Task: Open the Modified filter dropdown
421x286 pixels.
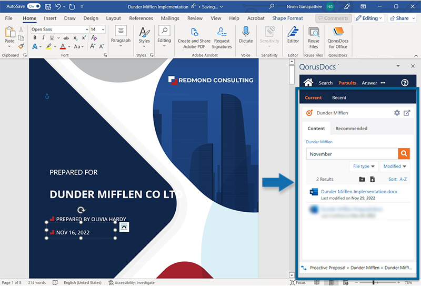Action: click(x=395, y=166)
